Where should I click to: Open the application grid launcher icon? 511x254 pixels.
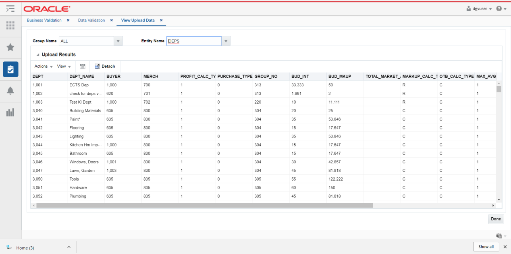click(10, 26)
